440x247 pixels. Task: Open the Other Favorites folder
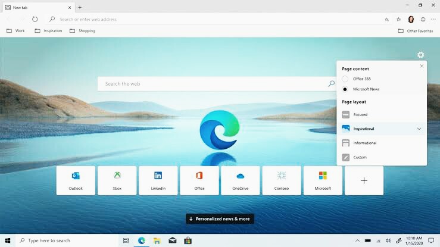tap(416, 31)
